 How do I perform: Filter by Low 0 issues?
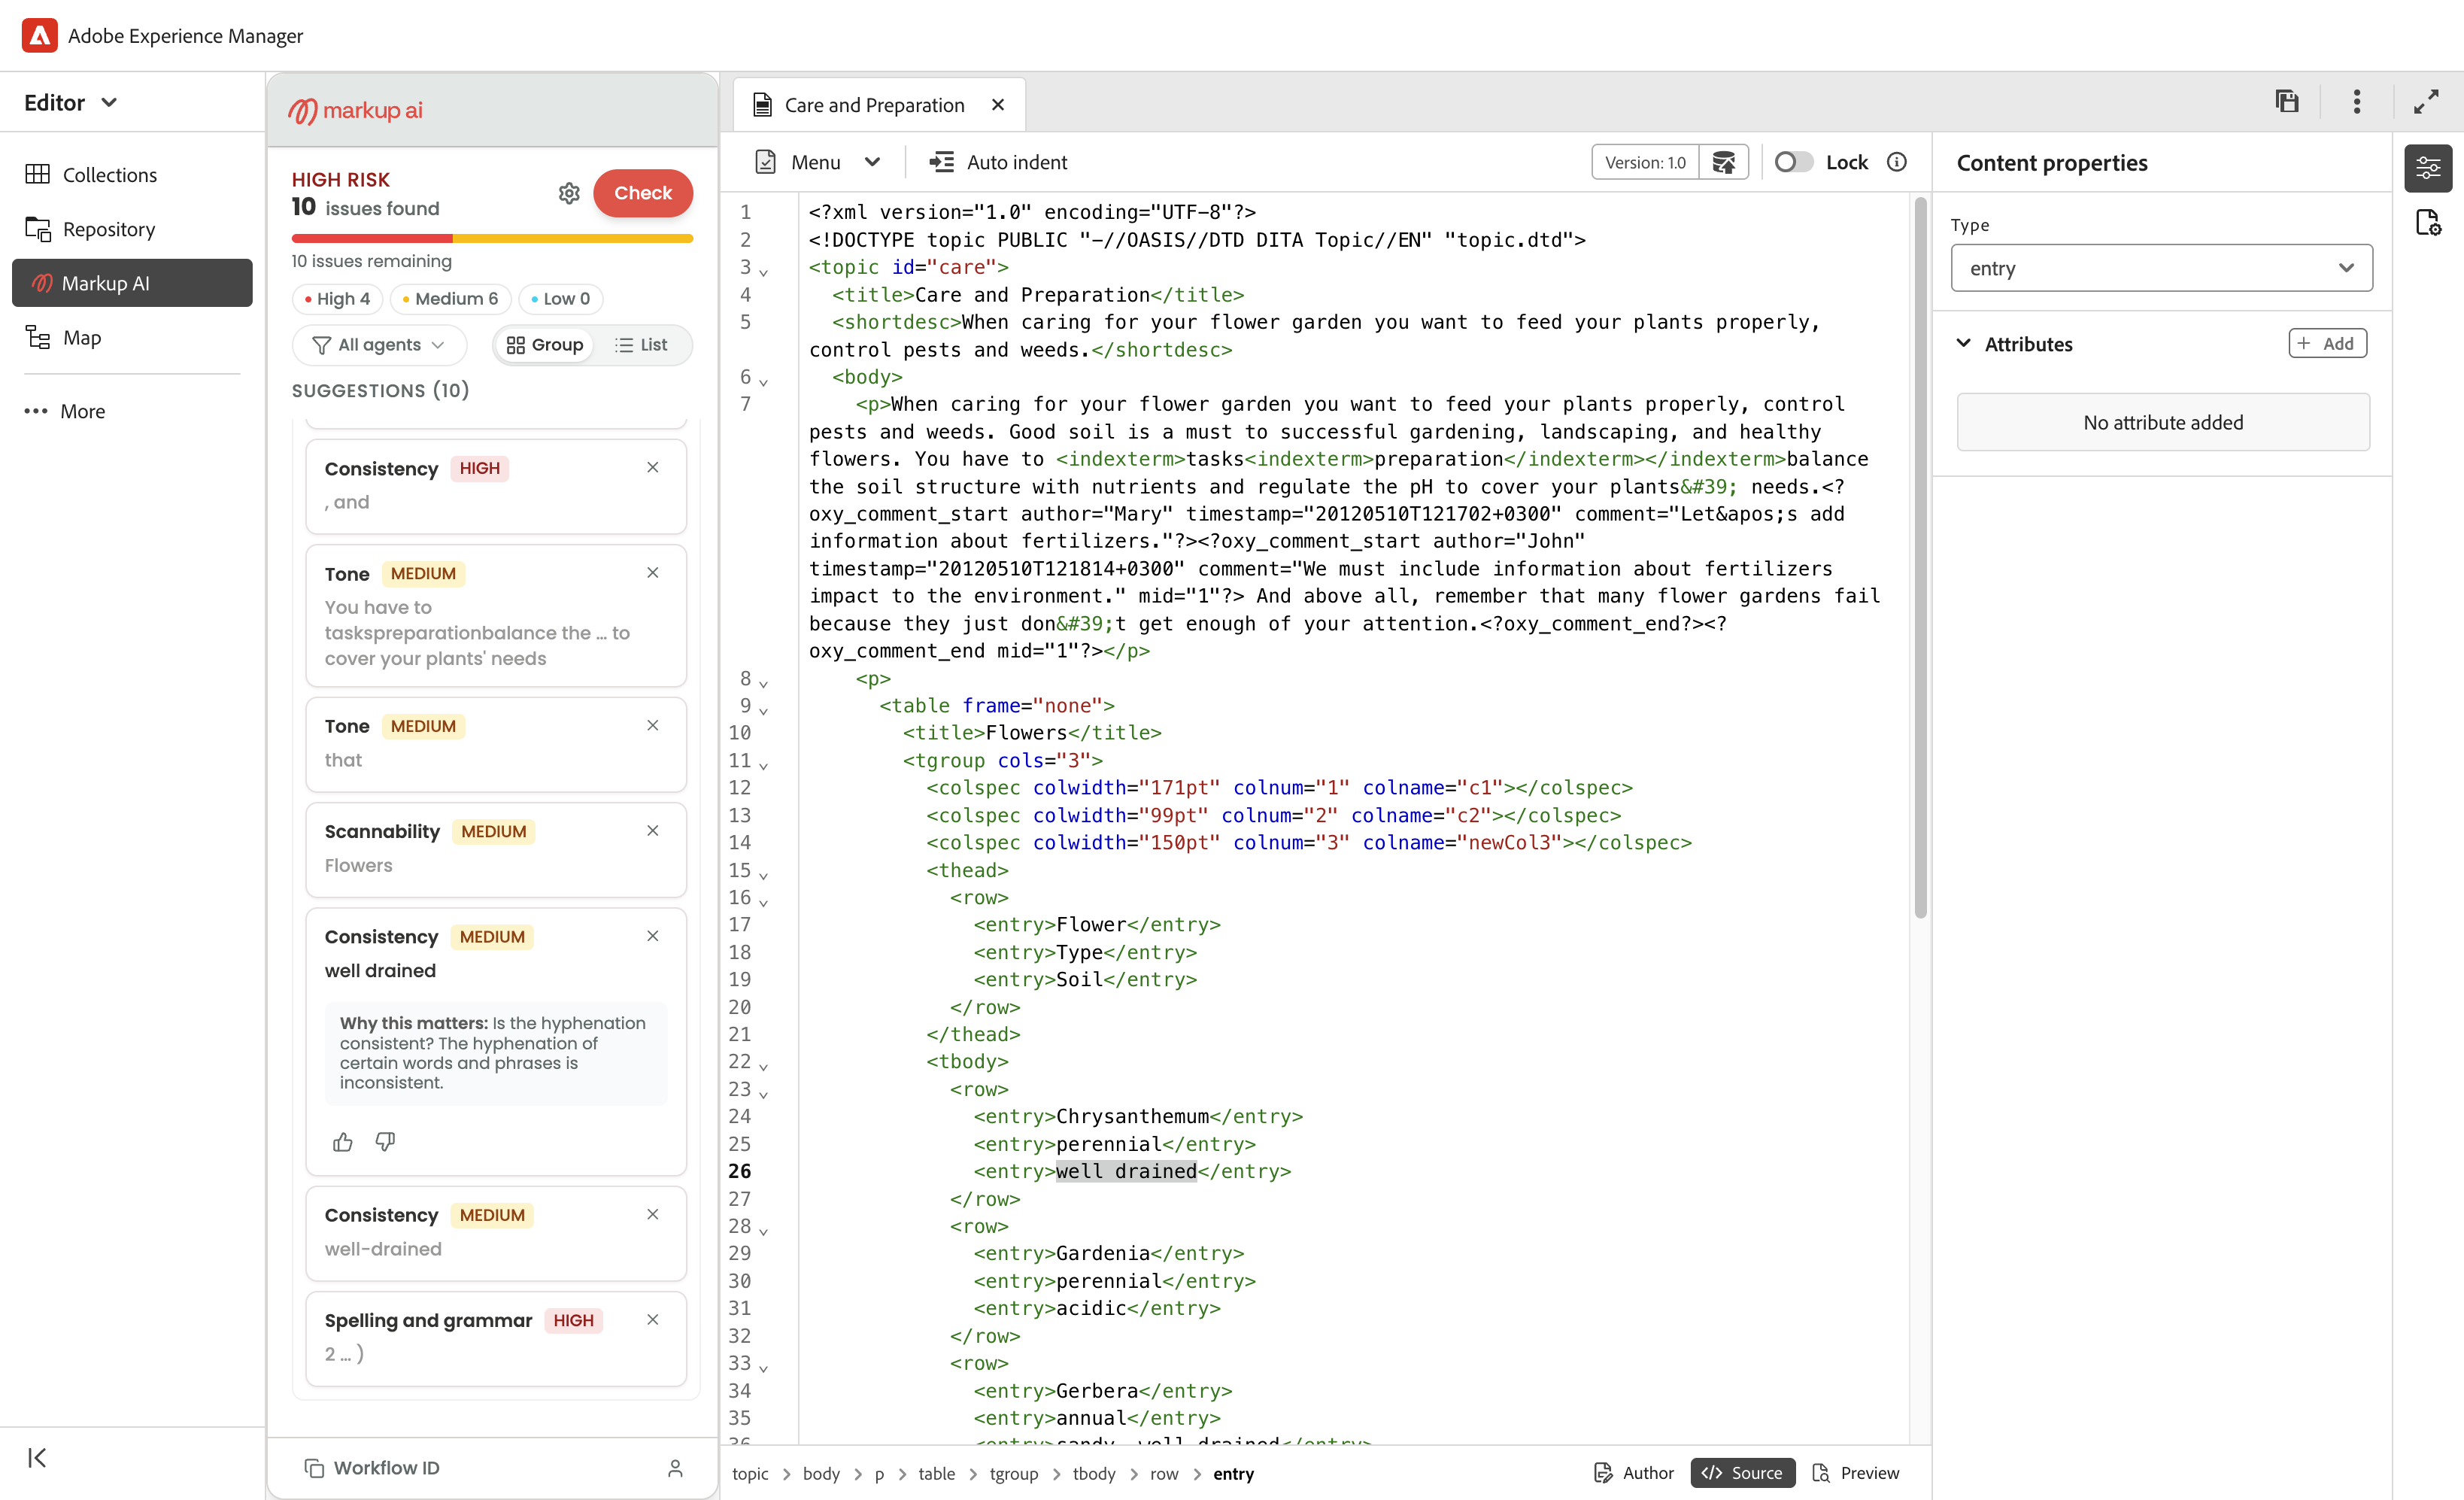click(x=560, y=298)
